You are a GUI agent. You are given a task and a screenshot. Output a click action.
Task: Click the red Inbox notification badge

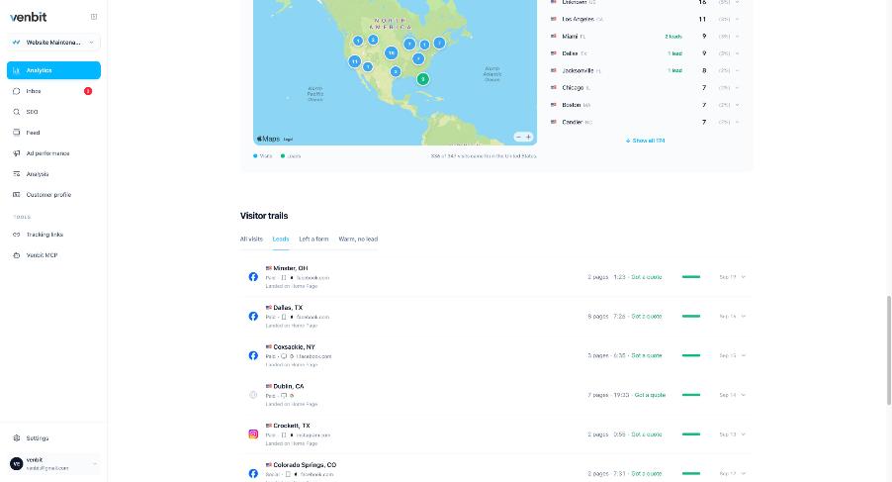[88, 91]
